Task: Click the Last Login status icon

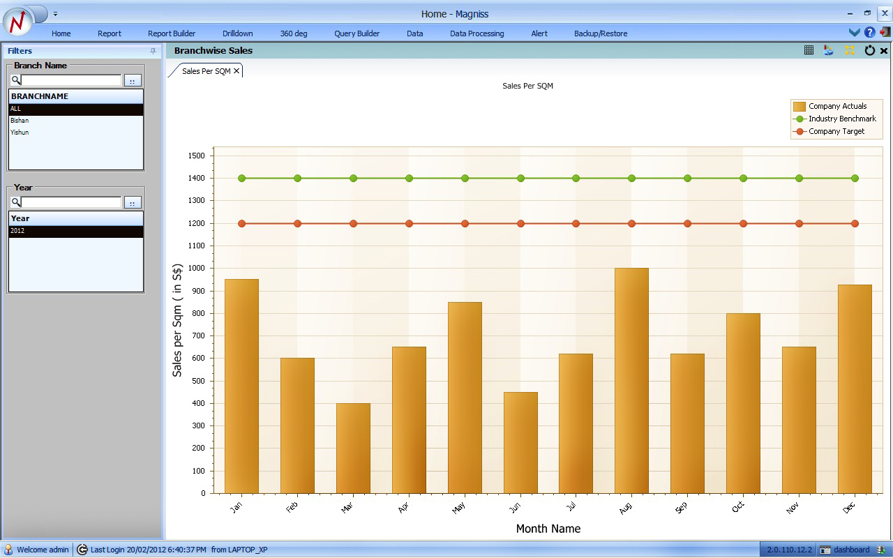Action: click(82, 550)
